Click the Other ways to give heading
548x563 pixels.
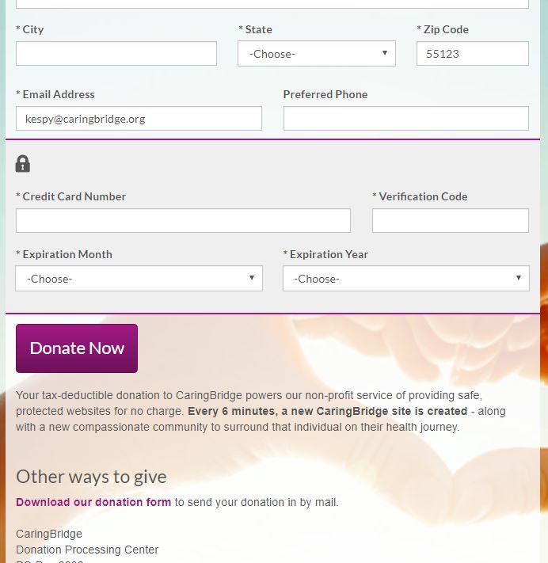pos(91,477)
